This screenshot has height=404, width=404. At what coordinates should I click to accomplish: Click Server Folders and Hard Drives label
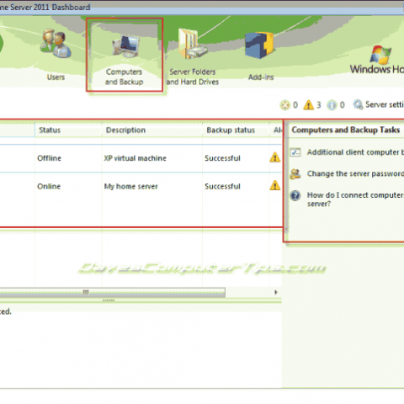pyautogui.click(x=193, y=77)
